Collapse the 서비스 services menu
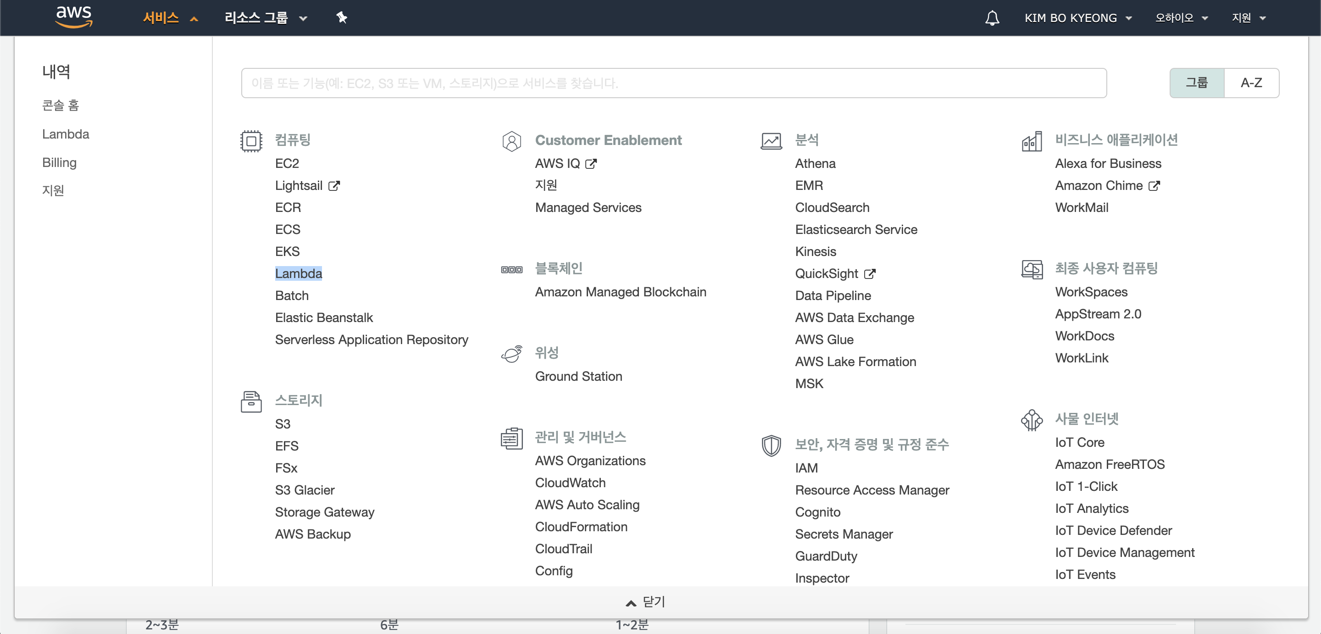This screenshot has width=1321, height=634. (x=170, y=18)
